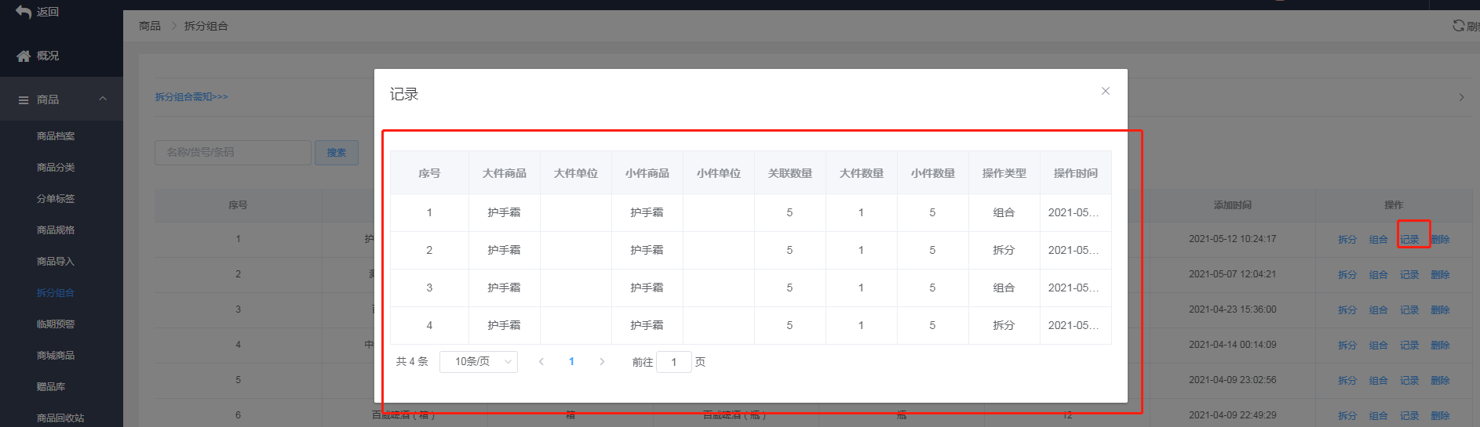This screenshot has height=427, width=1480.
Task: Click 删除 for the 2021-04-23 row
Action: click(x=1441, y=310)
